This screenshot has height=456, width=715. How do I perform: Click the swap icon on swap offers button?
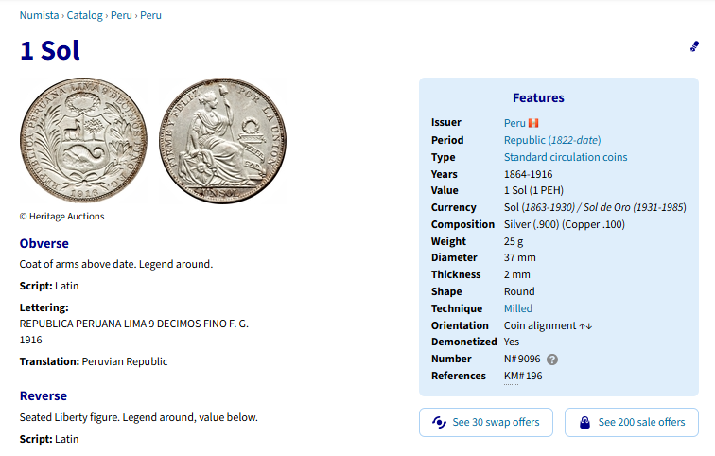(x=438, y=422)
